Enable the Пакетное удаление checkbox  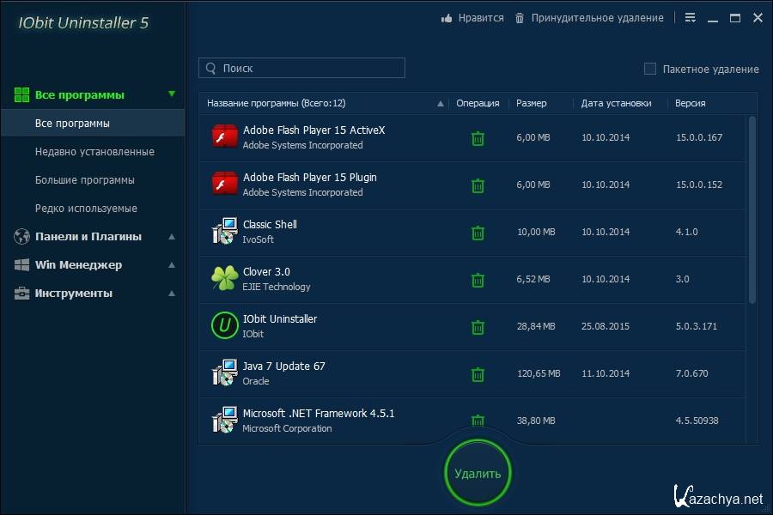coord(650,69)
